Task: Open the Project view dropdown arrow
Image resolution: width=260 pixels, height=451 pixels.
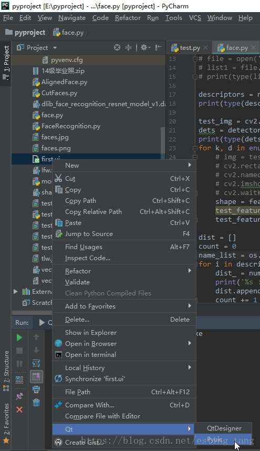Action: click(x=55, y=48)
